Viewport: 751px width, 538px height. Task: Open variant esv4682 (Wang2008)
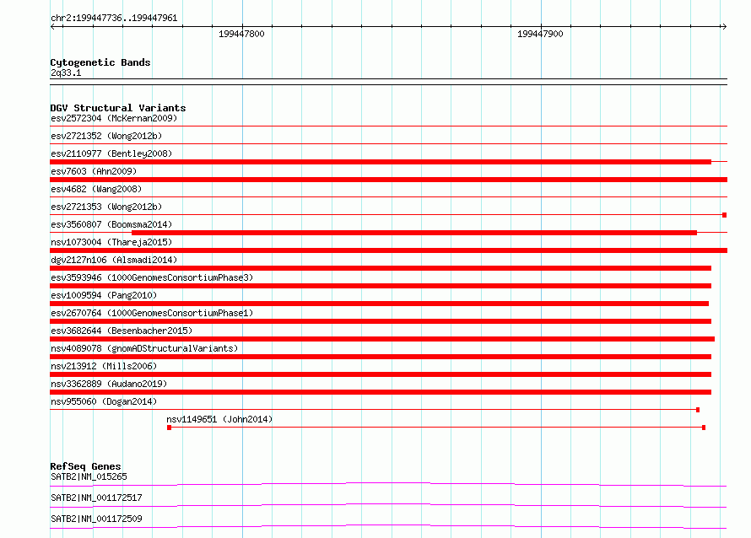click(96, 189)
